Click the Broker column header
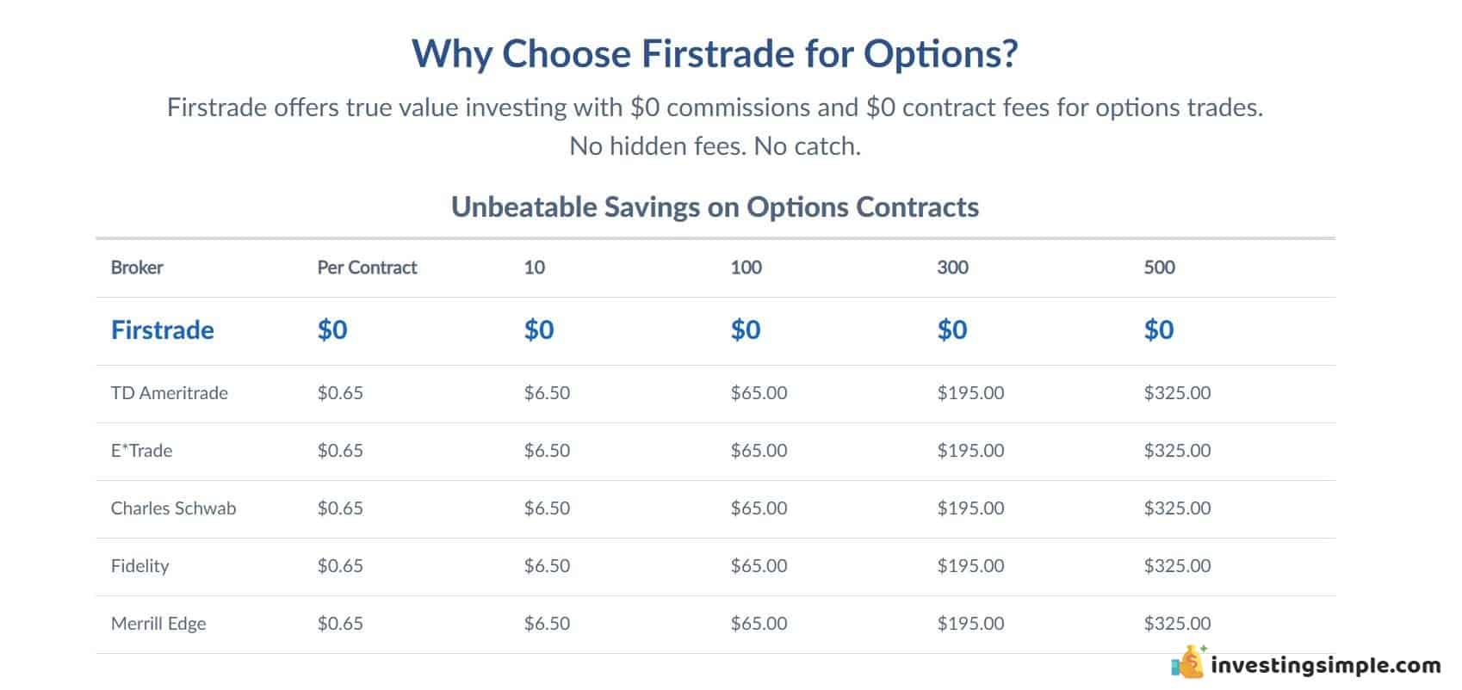The width and height of the screenshot is (1462, 690). (137, 268)
